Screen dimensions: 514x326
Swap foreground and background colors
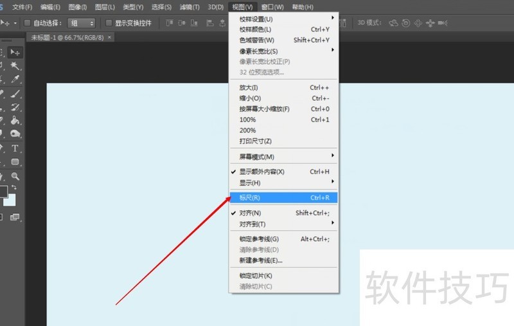pos(14,187)
